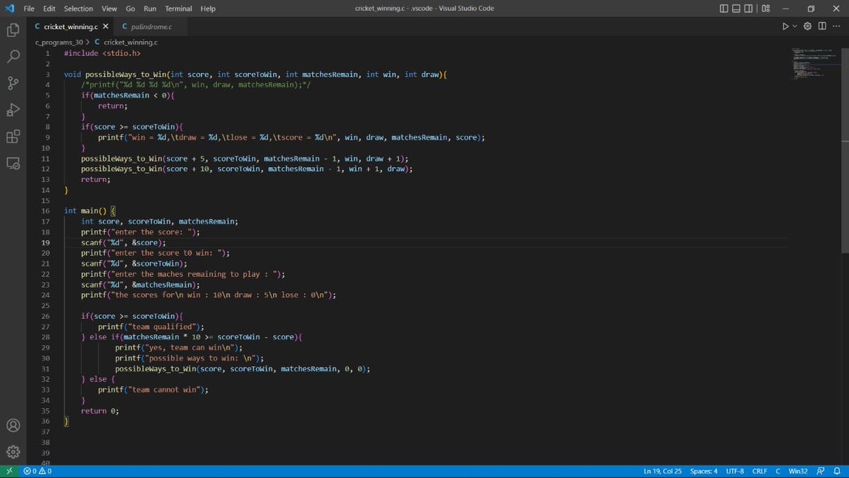The width and height of the screenshot is (849, 478).
Task: Open the Customize Layout control
Action: [x=765, y=8]
